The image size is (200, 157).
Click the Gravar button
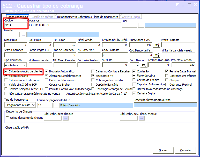[x=163, y=150]
